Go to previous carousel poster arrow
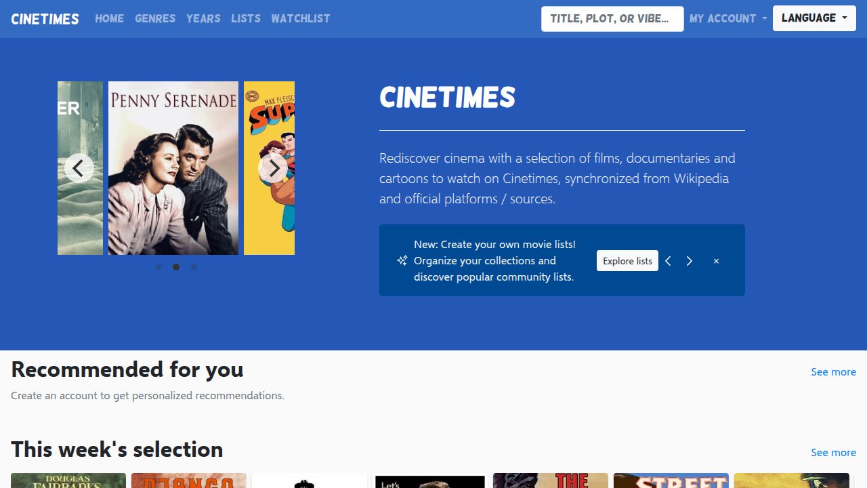Image resolution: width=867 pixels, height=488 pixels. click(79, 168)
